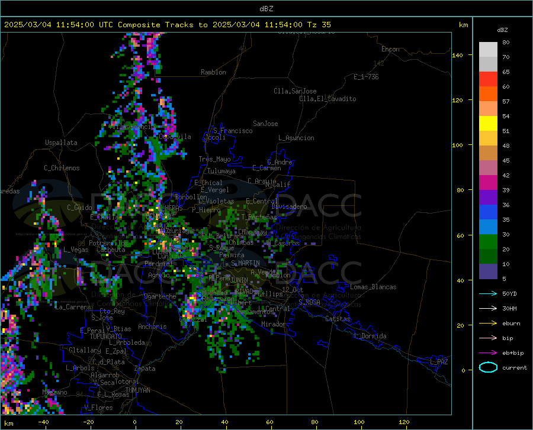Click the yellow eburn arrow in legend
533x430 pixels.
click(x=488, y=323)
